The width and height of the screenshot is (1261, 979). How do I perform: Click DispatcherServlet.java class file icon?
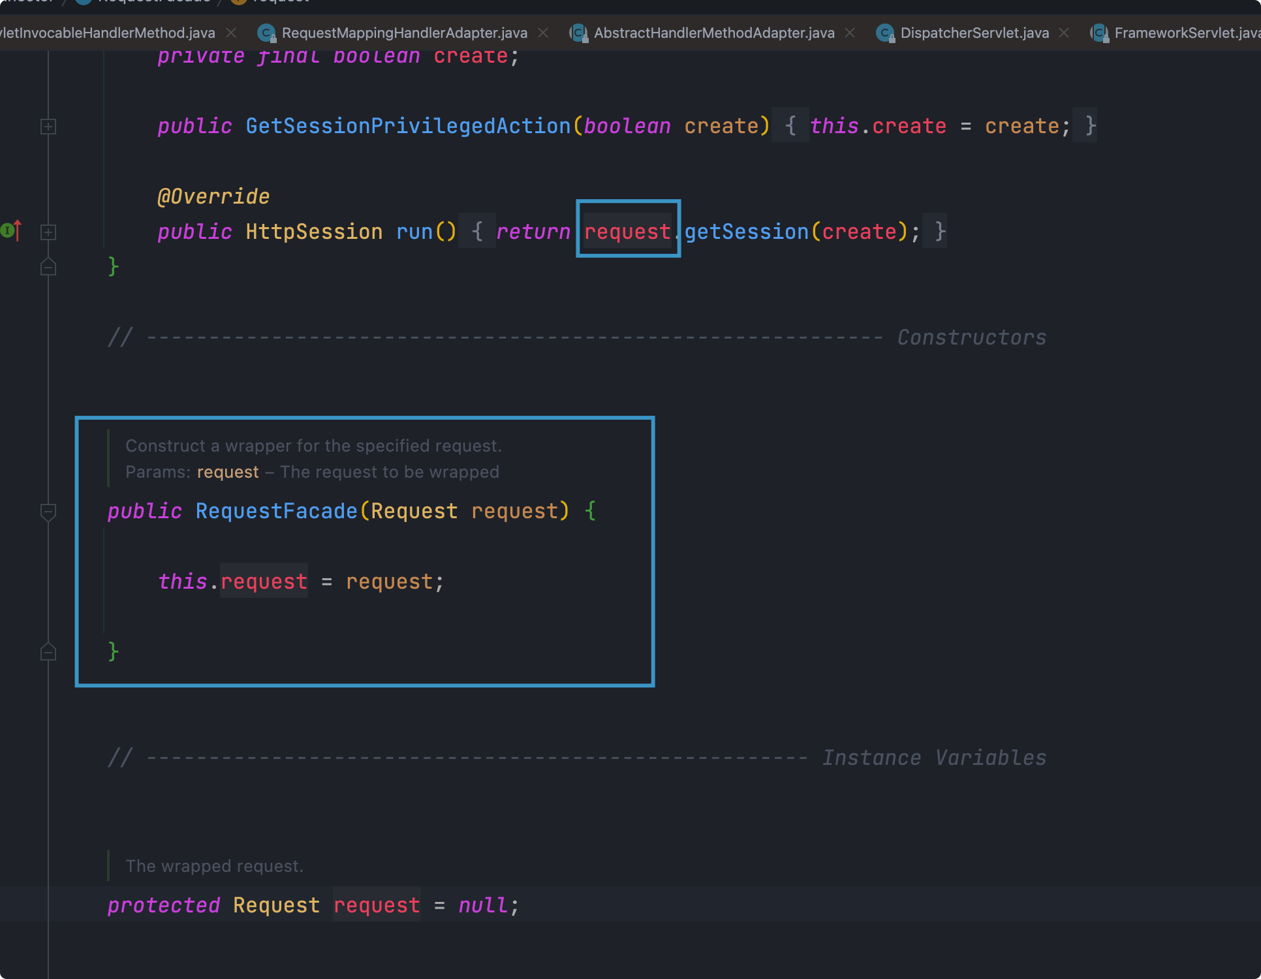[885, 33]
